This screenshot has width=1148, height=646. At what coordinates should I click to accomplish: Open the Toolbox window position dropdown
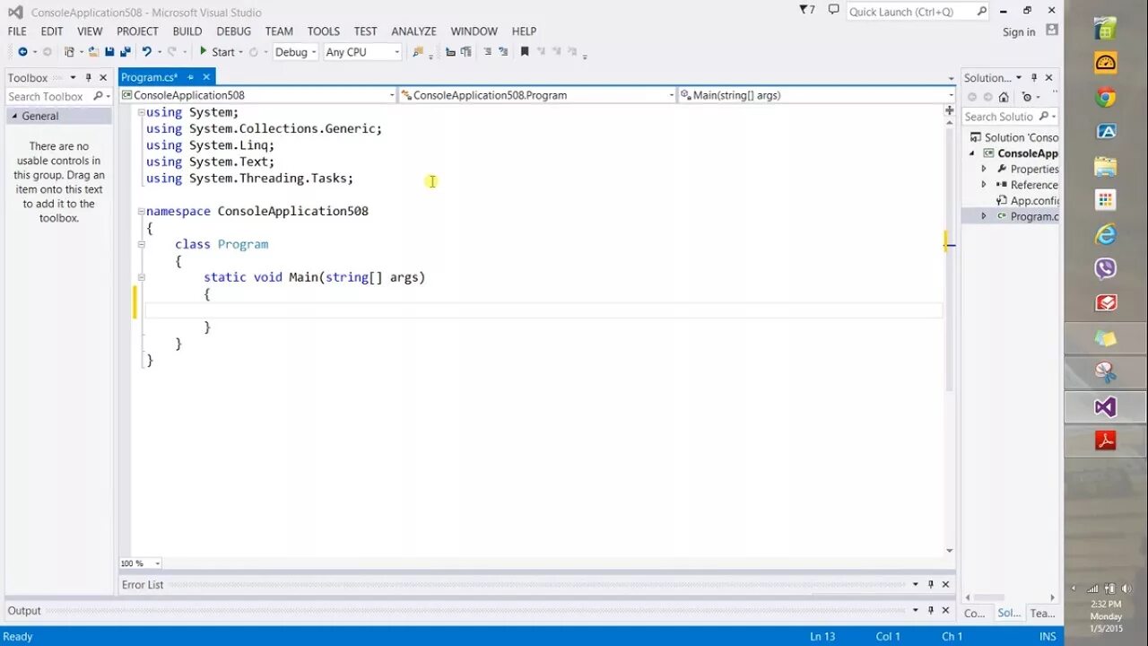(73, 78)
